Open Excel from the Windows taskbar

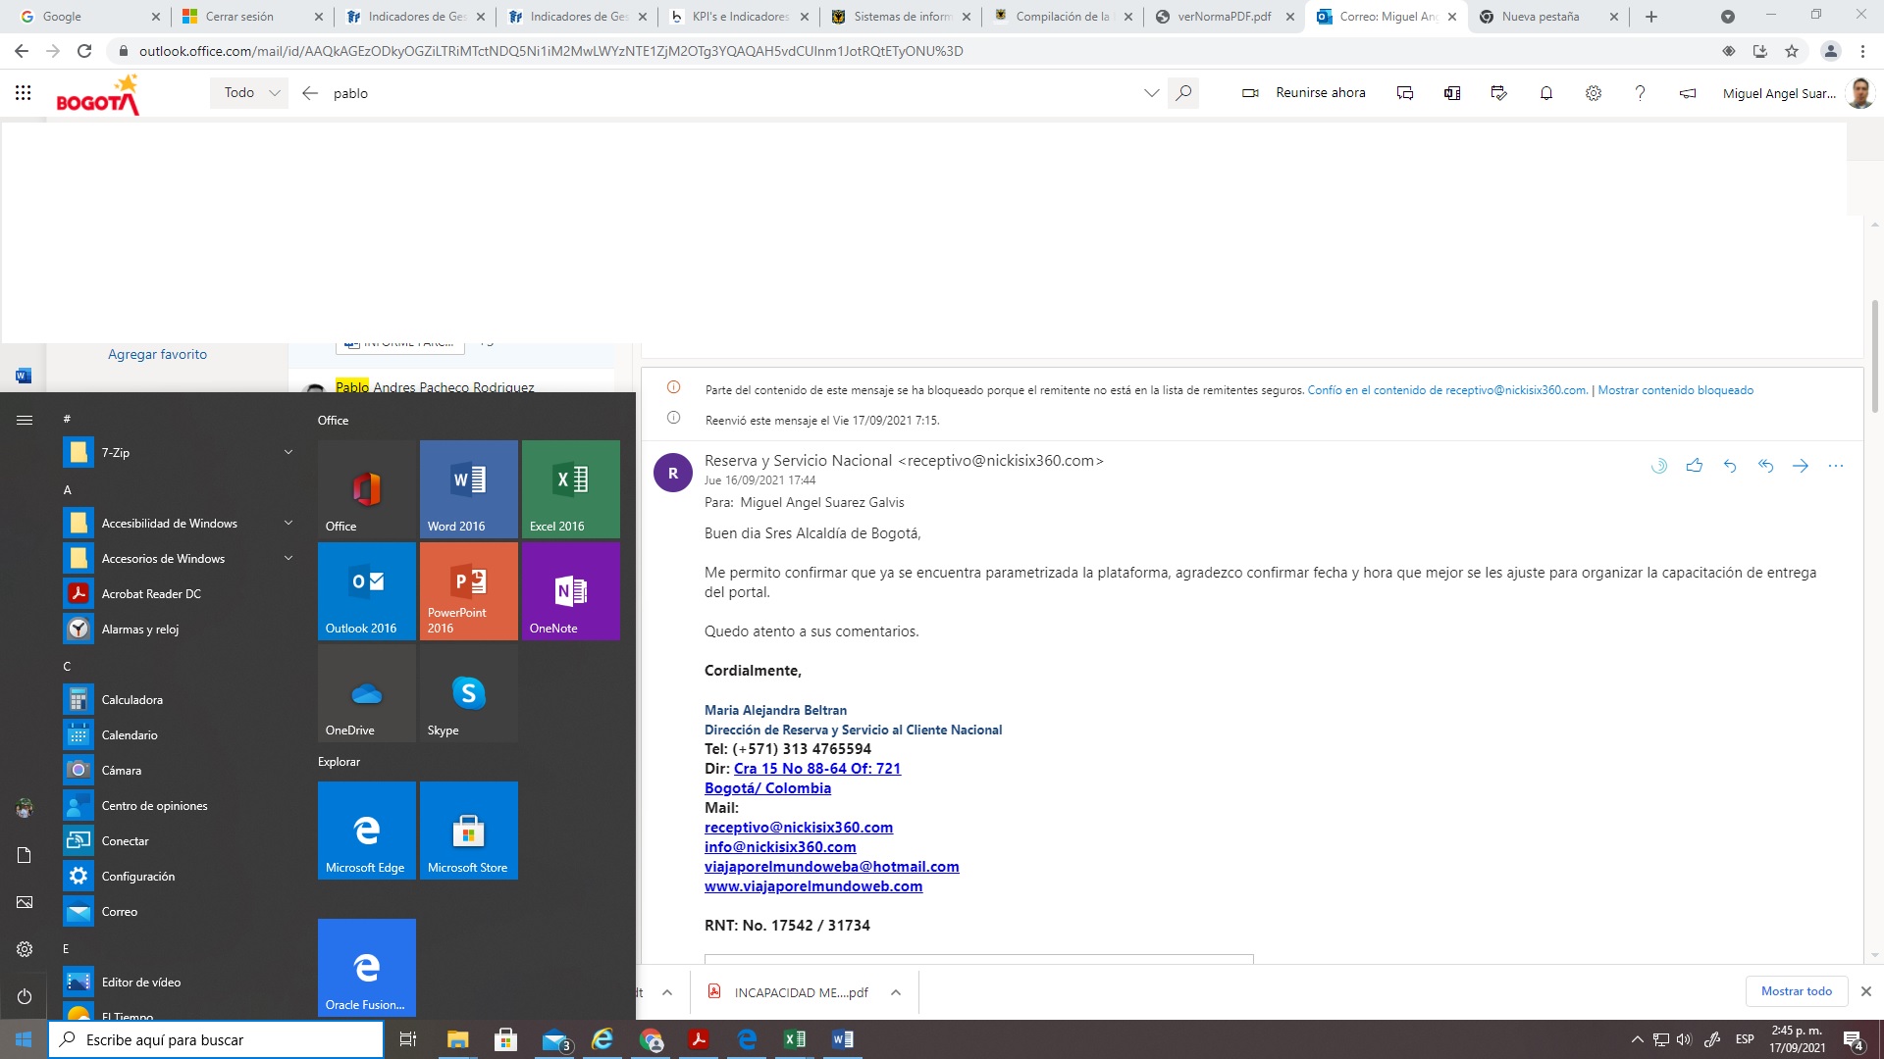point(795,1039)
